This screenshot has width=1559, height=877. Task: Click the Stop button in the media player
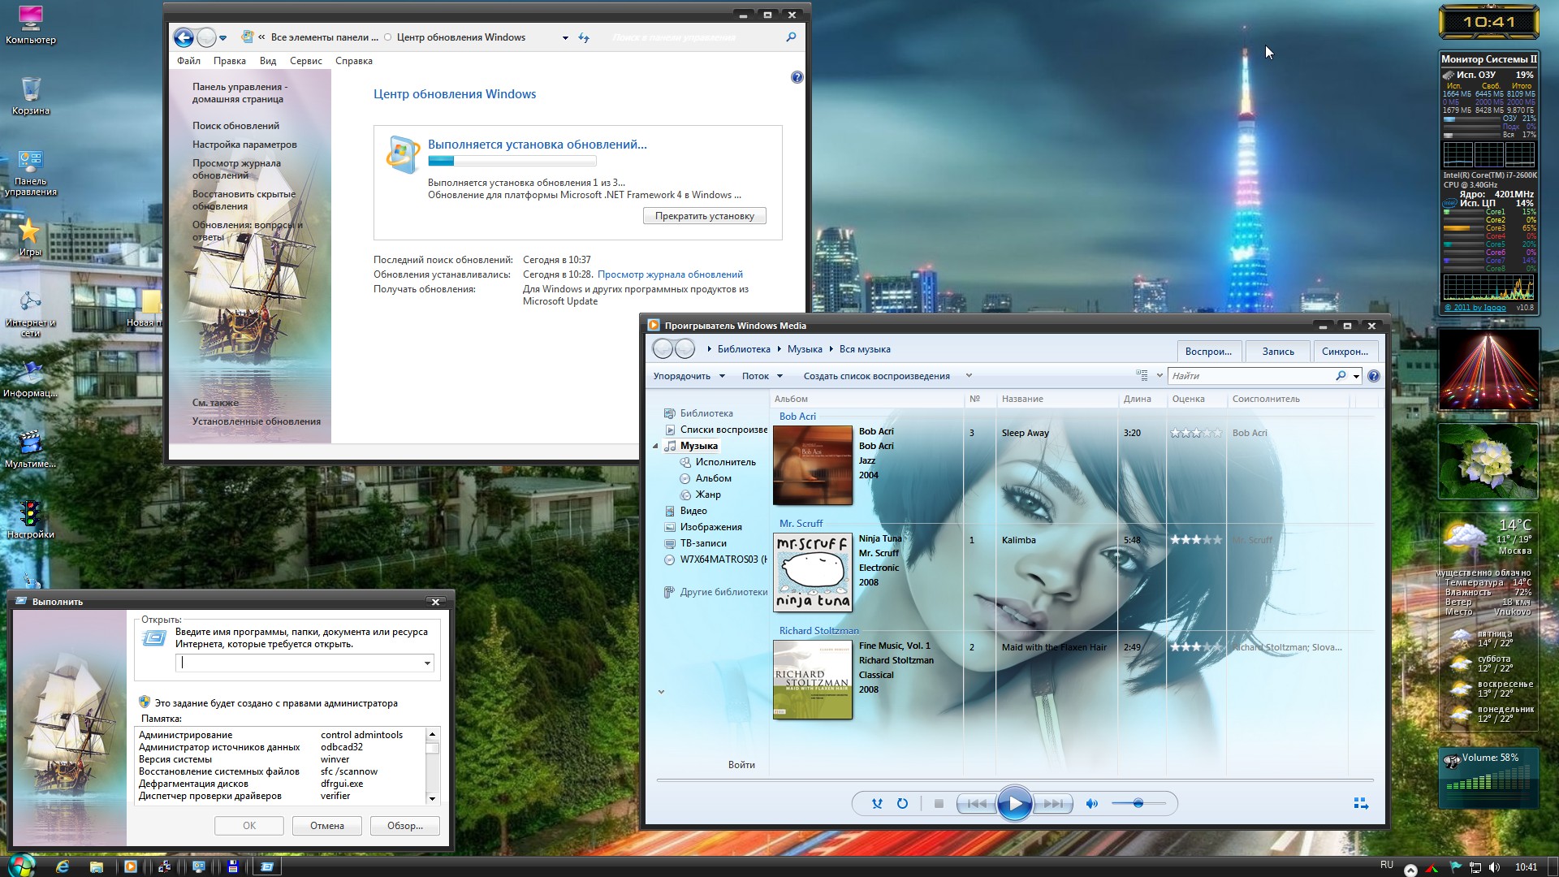point(939,804)
